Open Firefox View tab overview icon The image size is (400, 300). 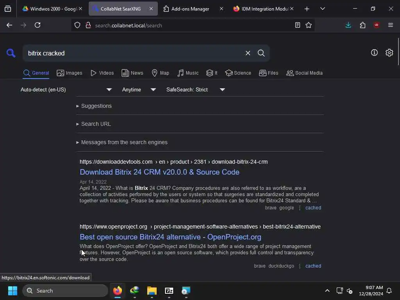(8, 9)
